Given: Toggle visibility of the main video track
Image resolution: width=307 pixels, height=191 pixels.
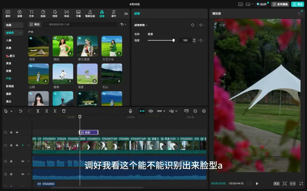Looking at the screenshot, I should (17, 145).
